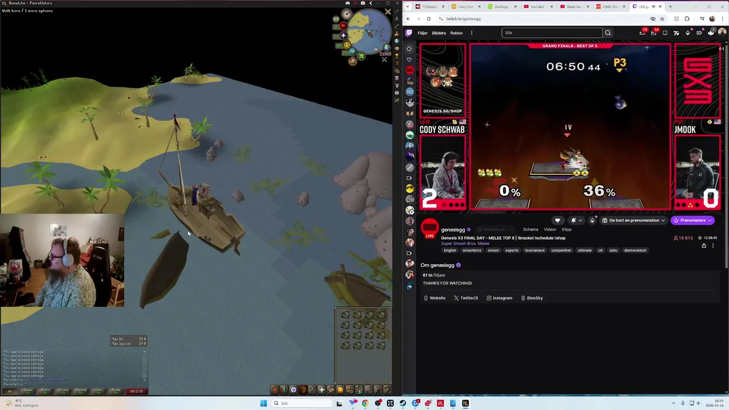Open the Combat Options ship wheel tab
The image size is (729, 410).
point(275,390)
